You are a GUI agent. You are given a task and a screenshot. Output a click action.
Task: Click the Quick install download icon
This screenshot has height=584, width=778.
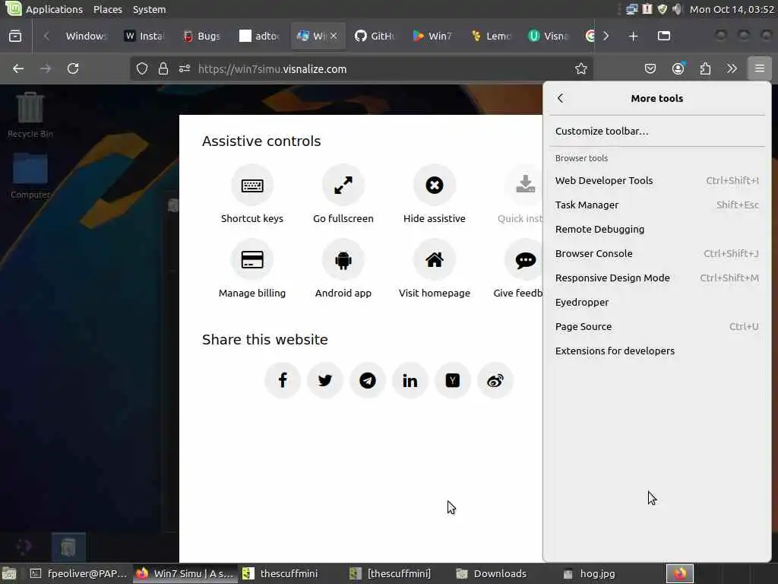[x=525, y=185]
